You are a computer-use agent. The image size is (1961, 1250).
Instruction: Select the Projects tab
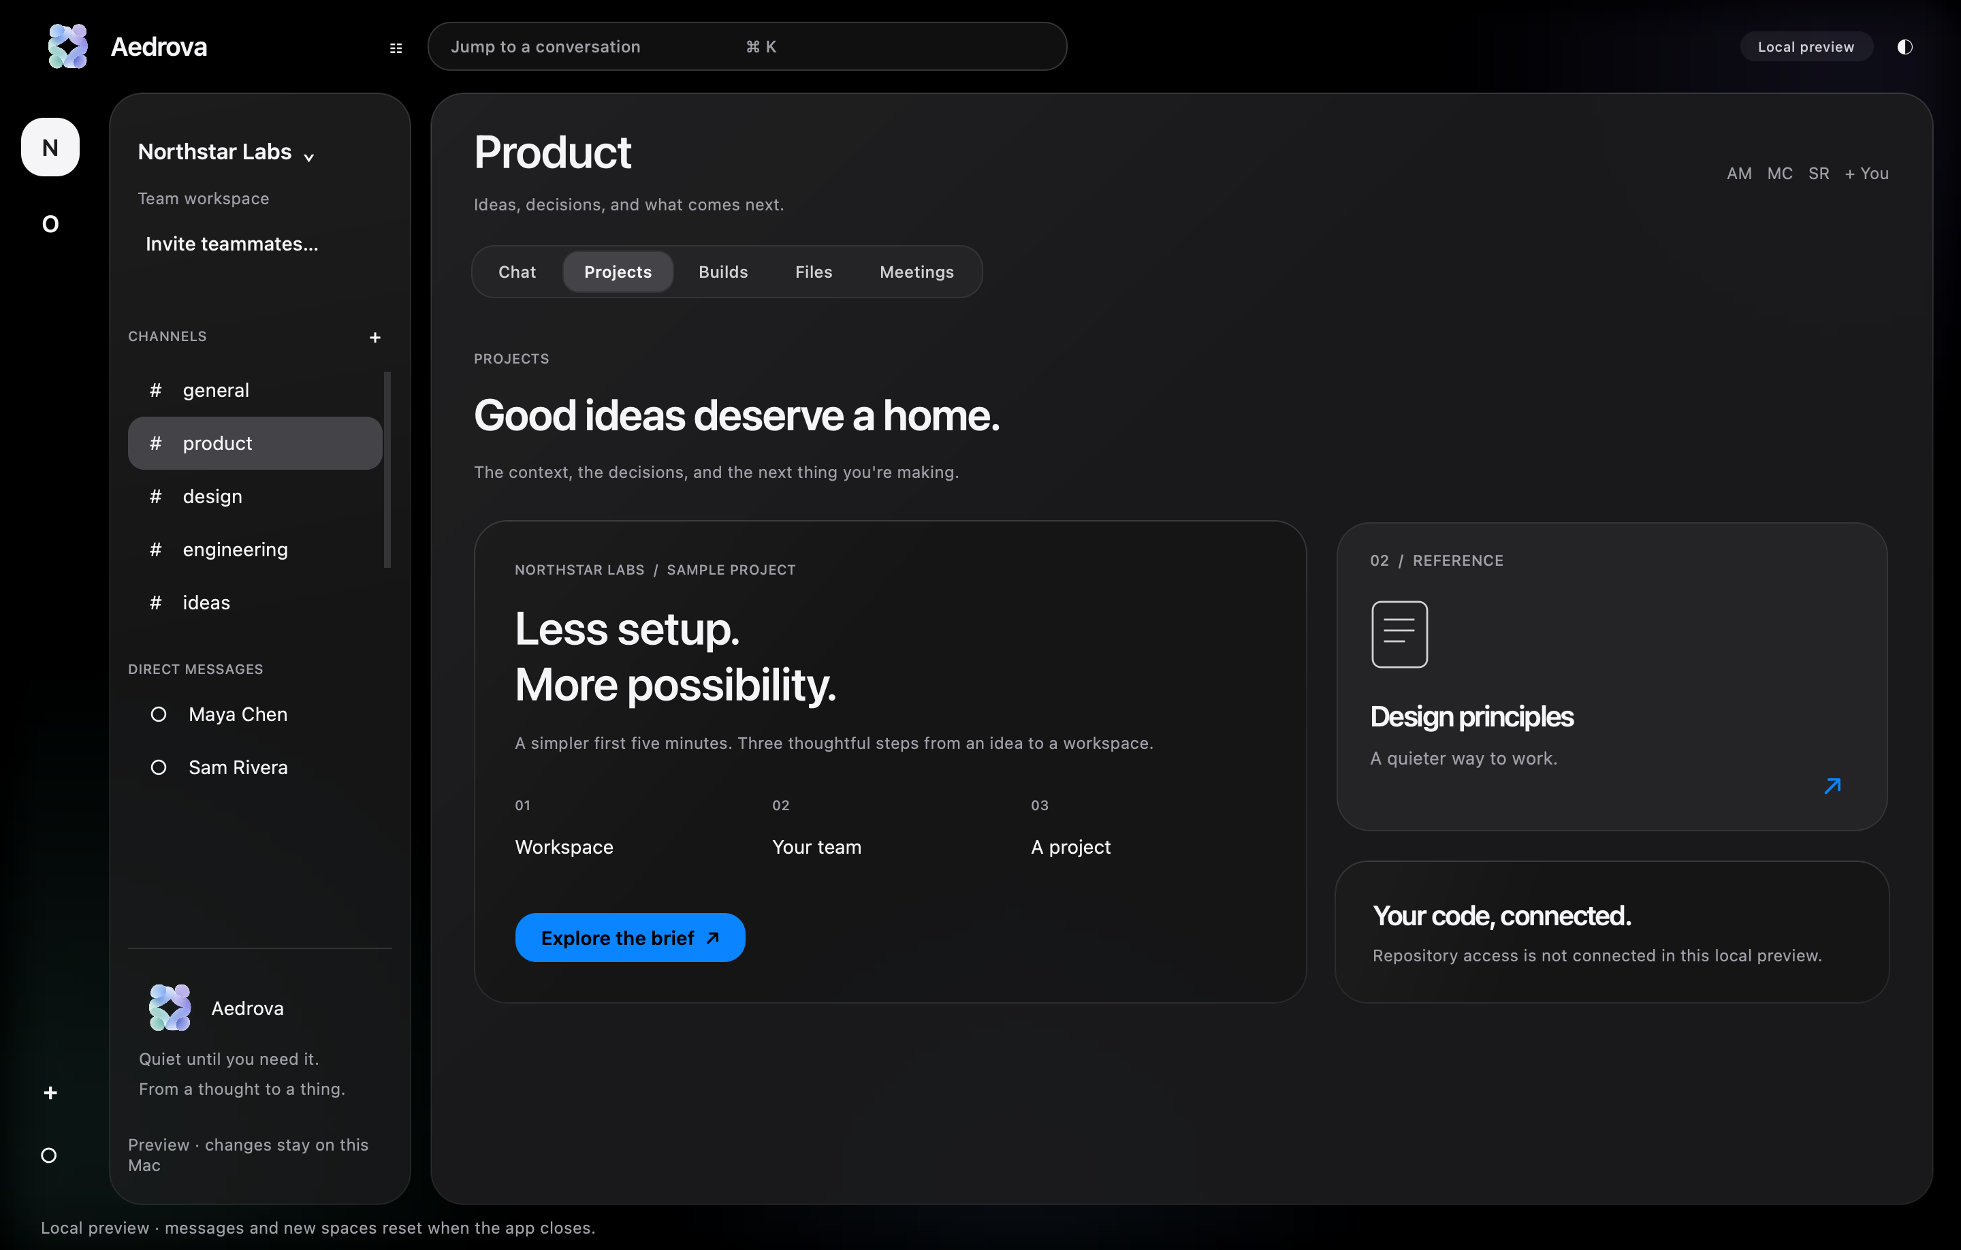click(618, 272)
